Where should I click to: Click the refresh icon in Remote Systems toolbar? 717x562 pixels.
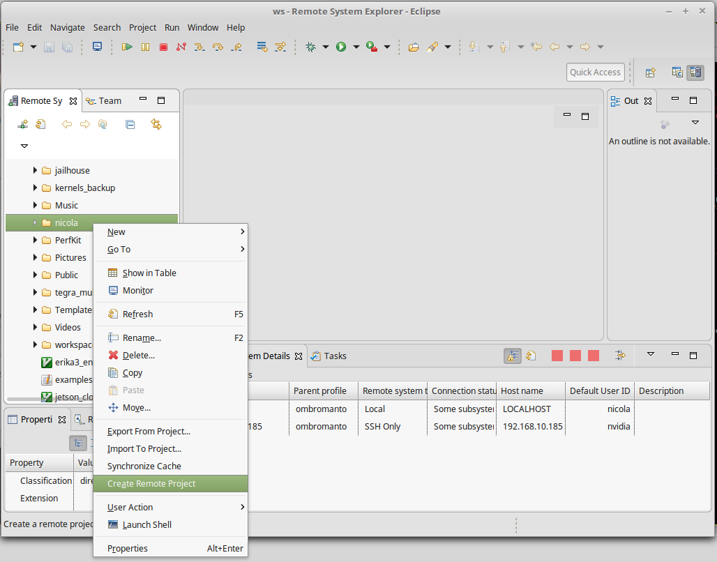(40, 124)
